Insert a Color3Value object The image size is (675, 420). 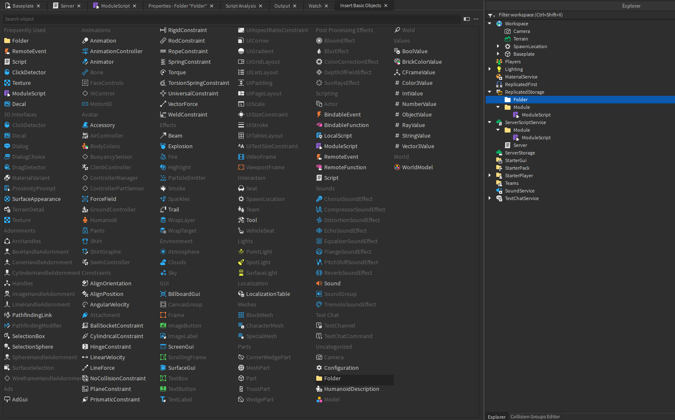tap(417, 83)
